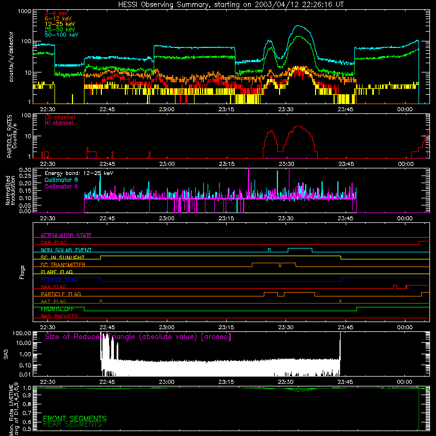Image resolution: width=436 pixels, height=436 pixels.
Task: Click the vertical Flags axis label
Action: [x=22, y=272]
